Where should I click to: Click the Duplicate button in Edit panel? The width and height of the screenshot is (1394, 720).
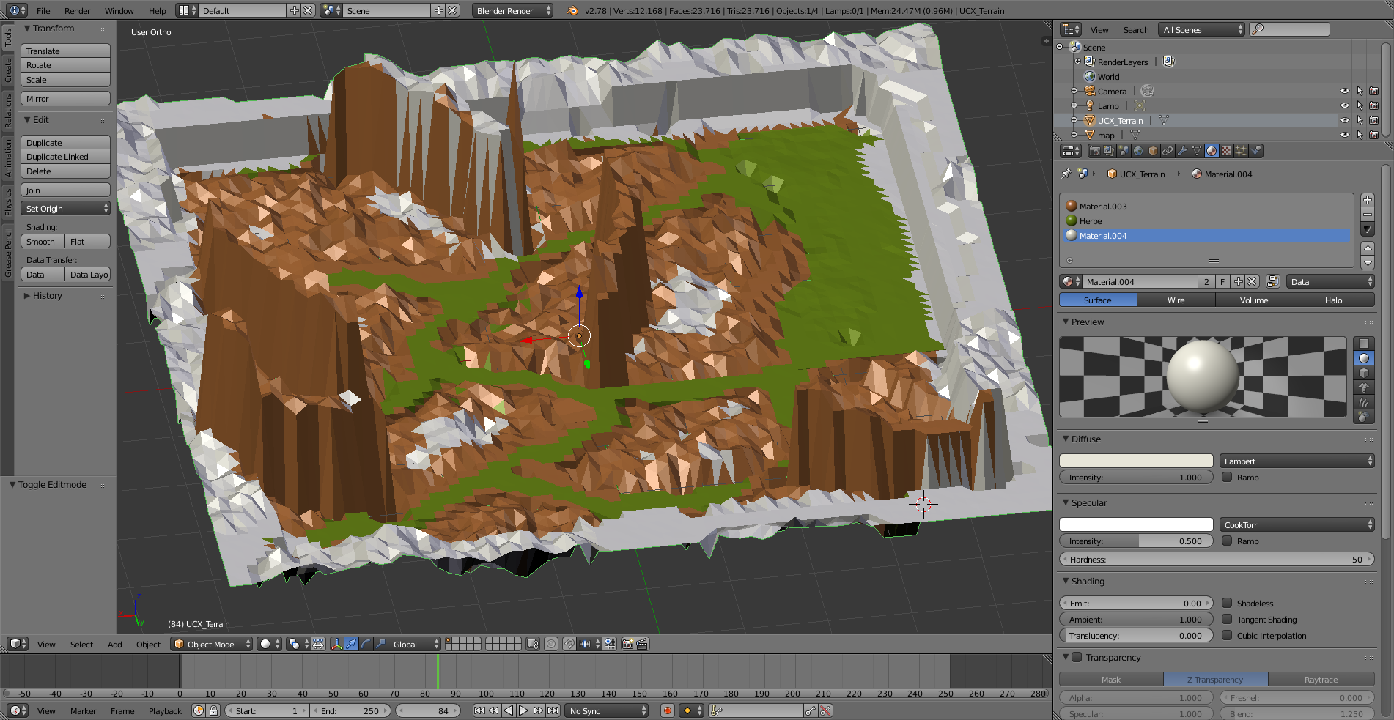[65, 142]
